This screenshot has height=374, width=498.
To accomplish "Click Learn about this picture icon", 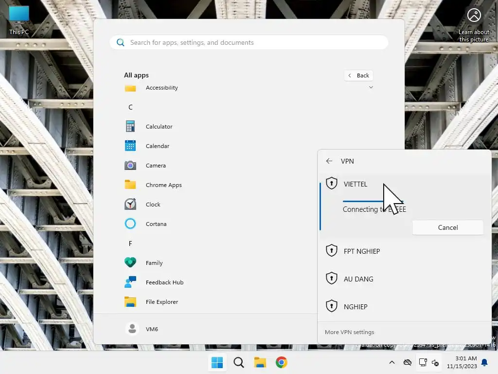I will click(474, 25).
